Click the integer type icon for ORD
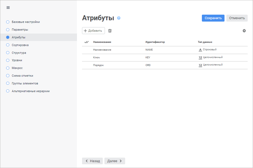The height and width of the screenshot is (168, 253). coord(200,65)
